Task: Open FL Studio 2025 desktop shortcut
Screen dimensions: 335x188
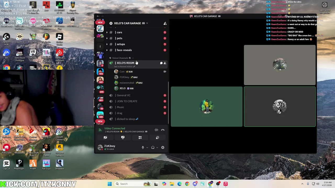Action: [x=46, y=39]
